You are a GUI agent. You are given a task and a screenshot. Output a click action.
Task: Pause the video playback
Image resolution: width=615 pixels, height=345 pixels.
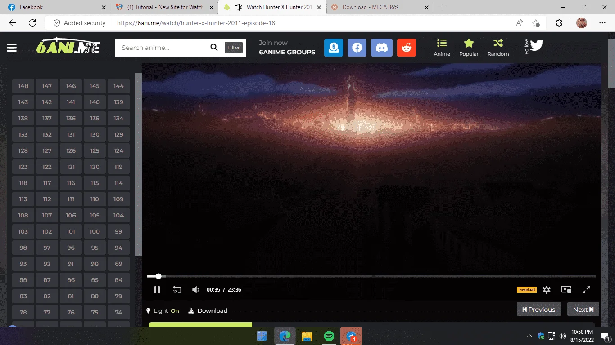click(157, 290)
